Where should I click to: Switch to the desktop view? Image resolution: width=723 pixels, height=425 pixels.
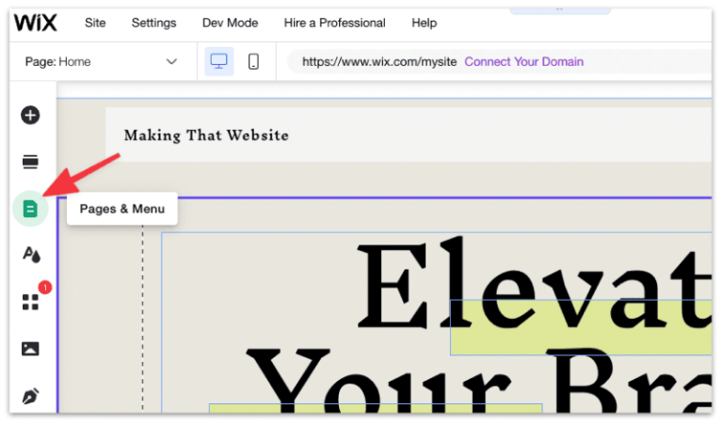tap(219, 62)
